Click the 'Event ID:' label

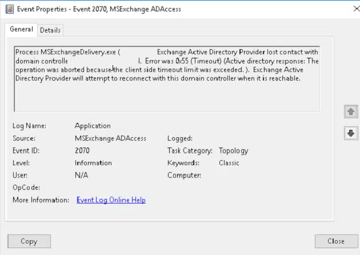(26, 151)
